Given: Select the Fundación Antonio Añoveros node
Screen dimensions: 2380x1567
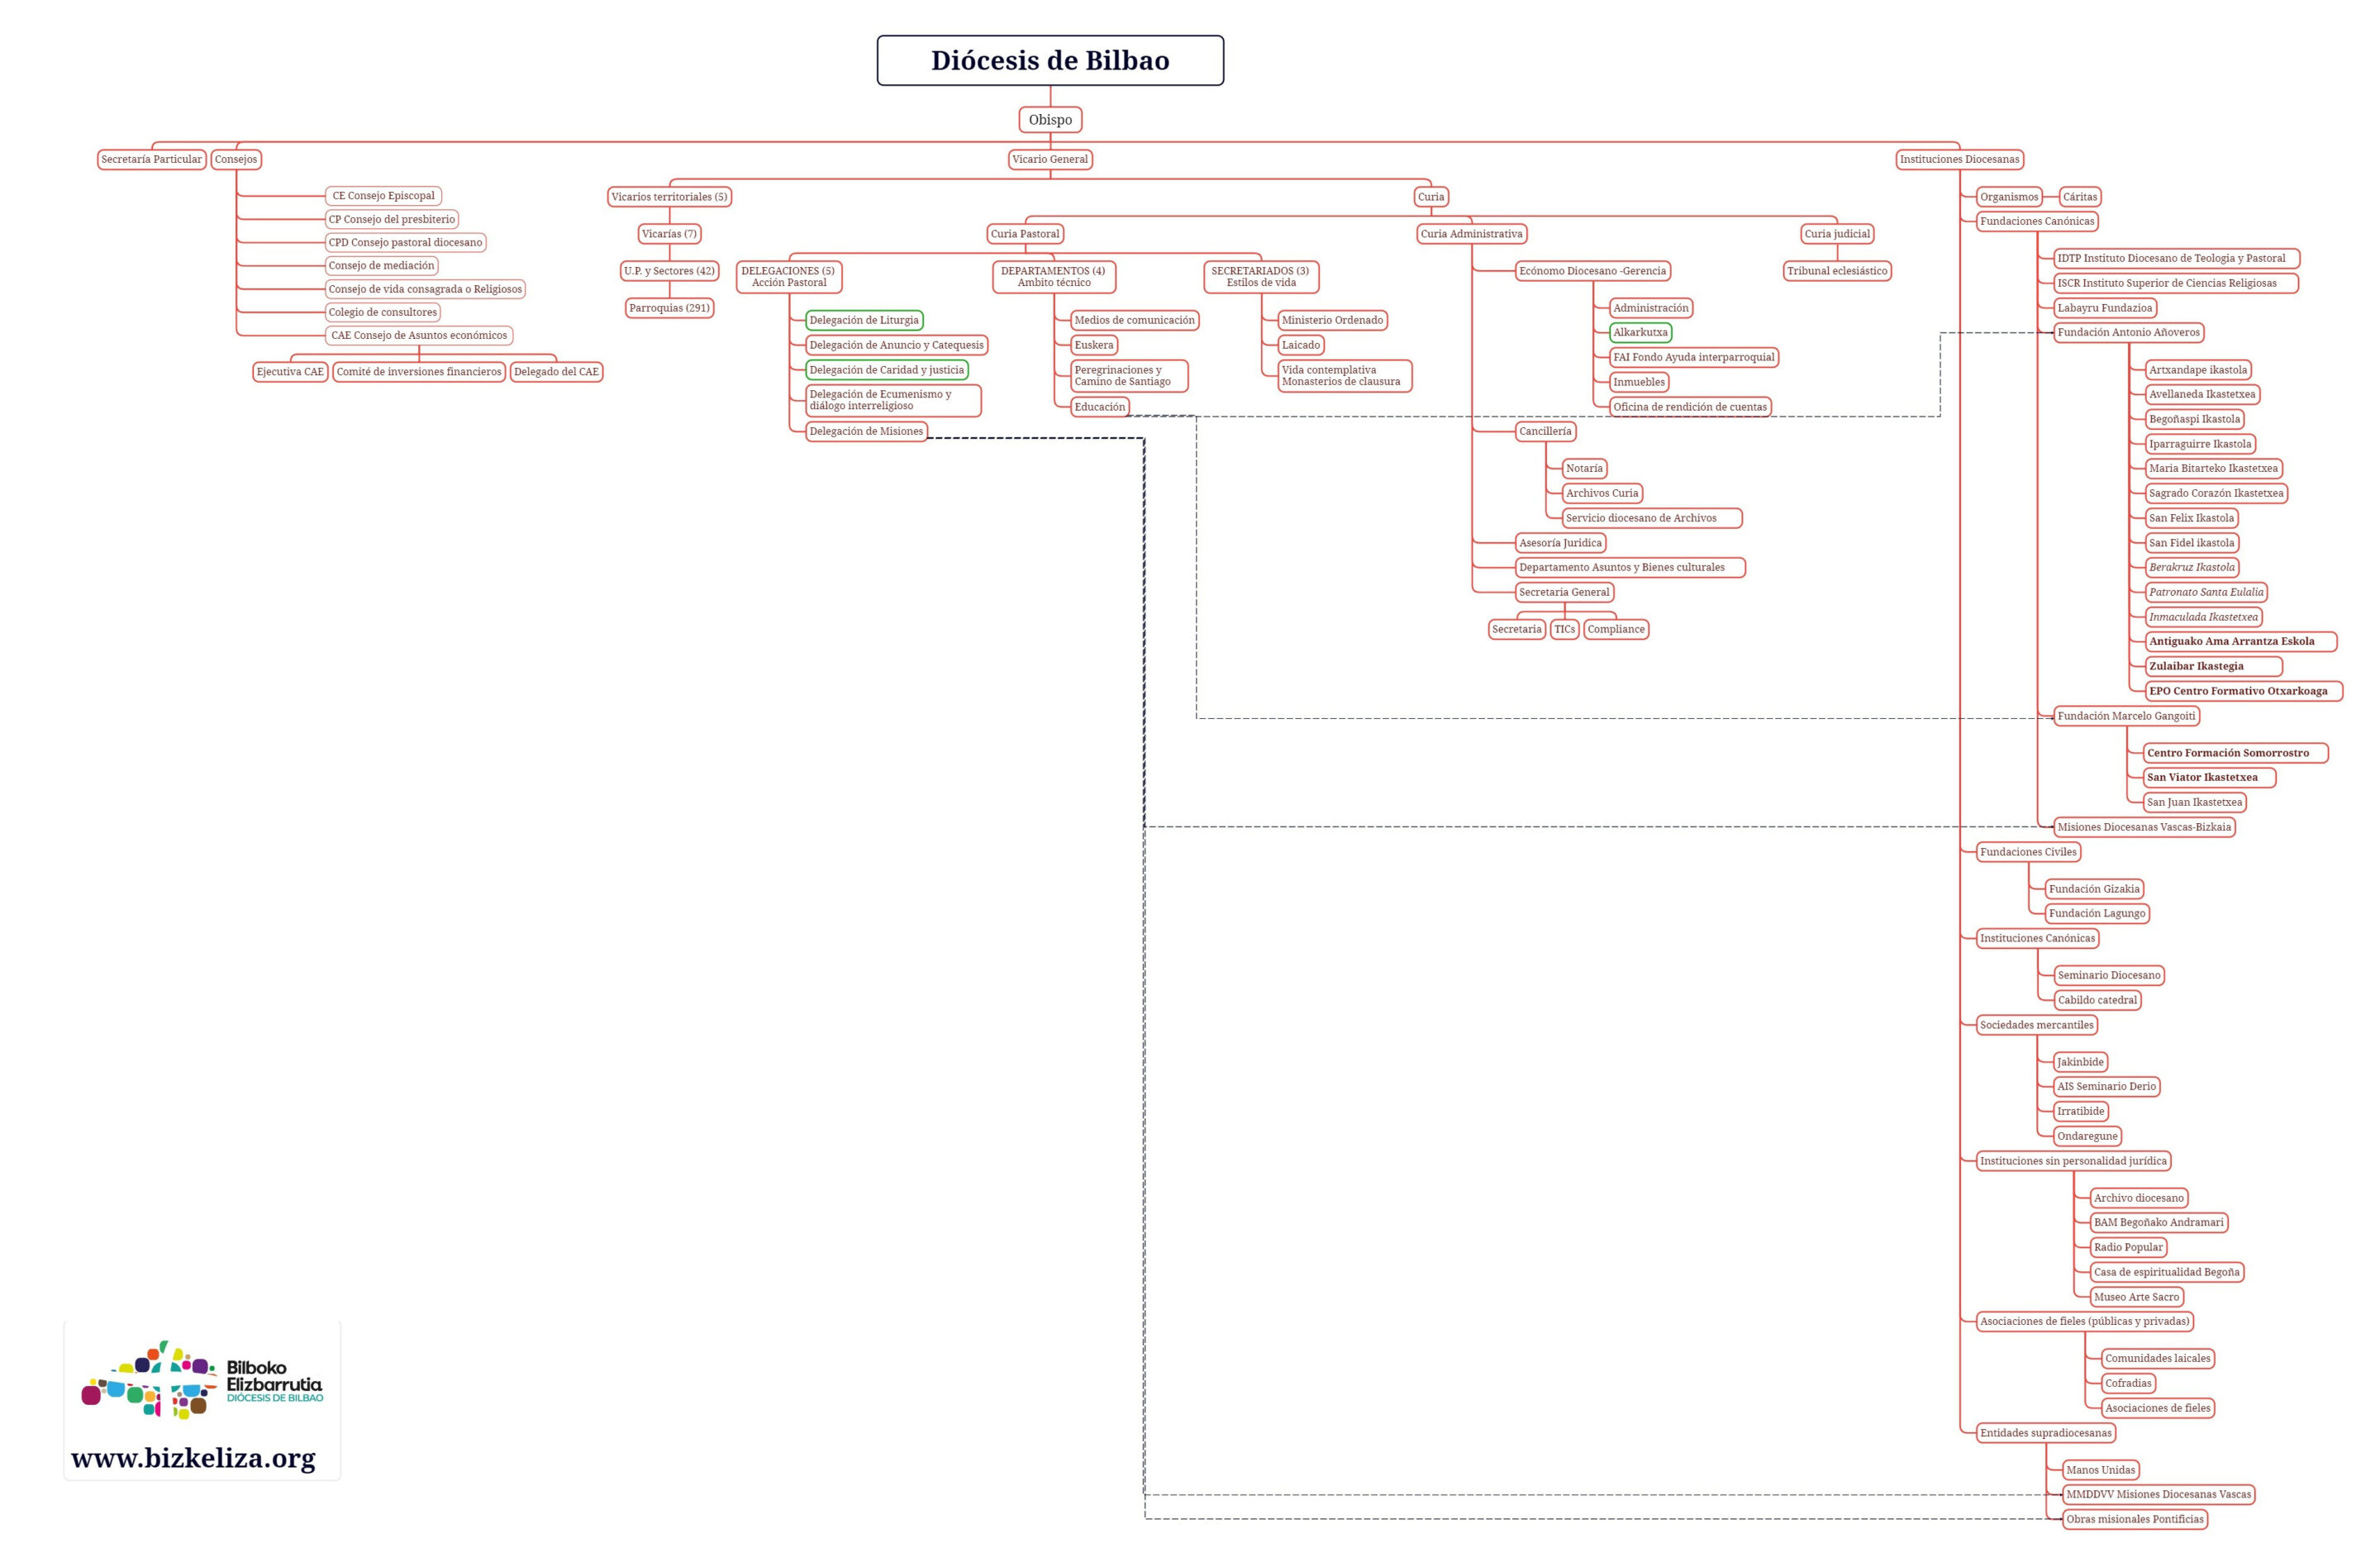Looking at the screenshot, I should [2128, 332].
